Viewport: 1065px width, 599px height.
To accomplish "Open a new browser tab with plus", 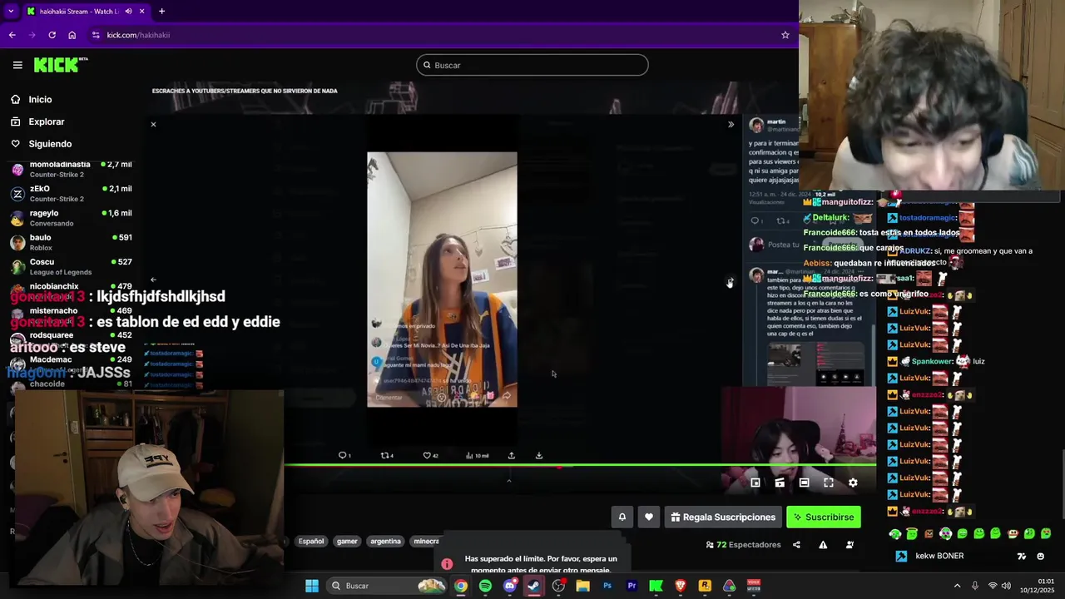I will [161, 11].
